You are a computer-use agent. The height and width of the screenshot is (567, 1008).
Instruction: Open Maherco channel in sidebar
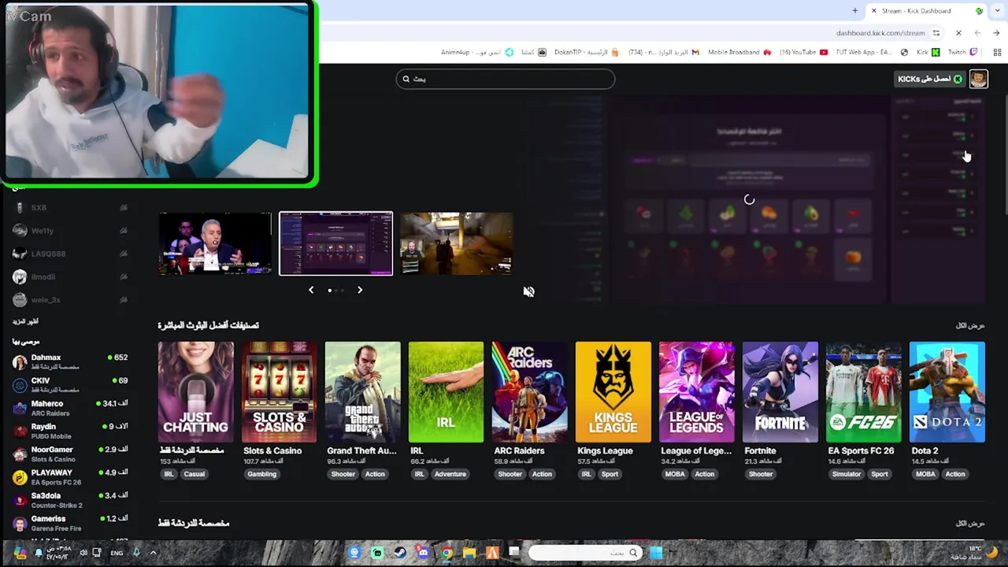69,408
